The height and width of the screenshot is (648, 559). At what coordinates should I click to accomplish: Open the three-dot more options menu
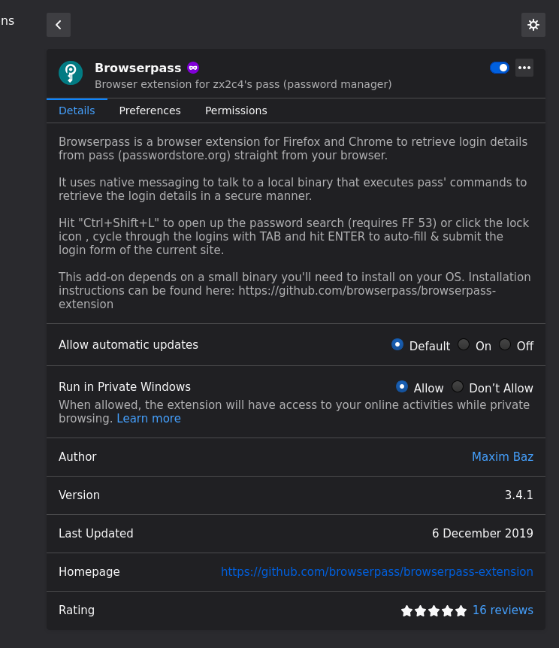[x=524, y=68]
